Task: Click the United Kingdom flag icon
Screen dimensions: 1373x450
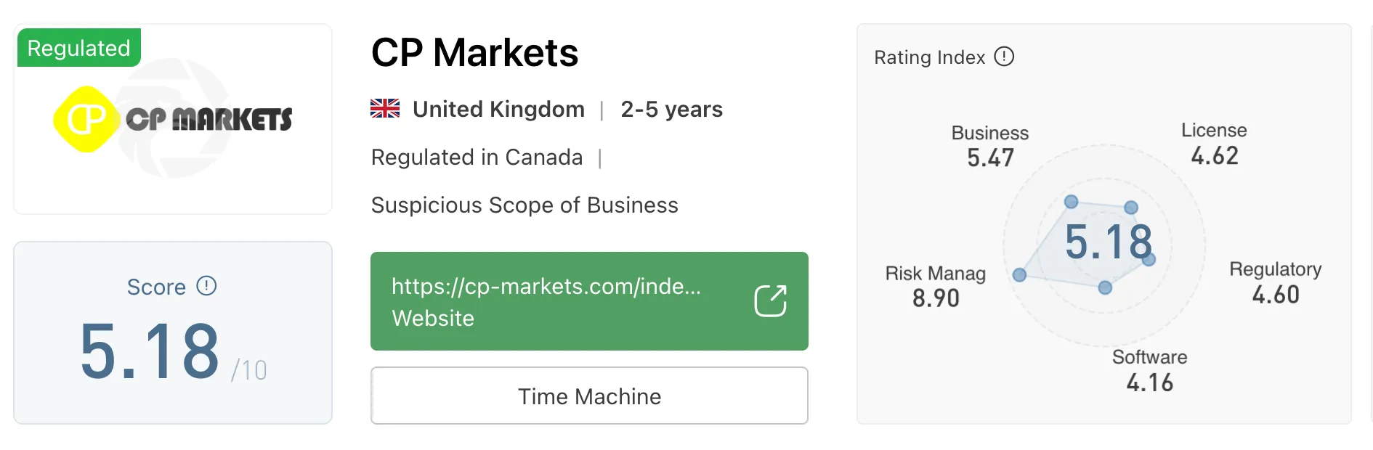Action: 385,109
